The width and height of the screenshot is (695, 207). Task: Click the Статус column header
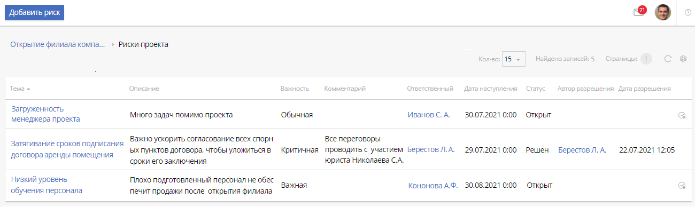536,89
